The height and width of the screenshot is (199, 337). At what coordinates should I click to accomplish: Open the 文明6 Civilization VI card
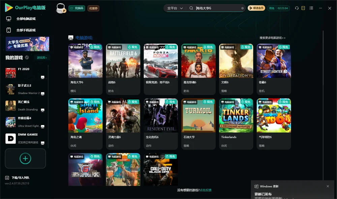point(236,69)
